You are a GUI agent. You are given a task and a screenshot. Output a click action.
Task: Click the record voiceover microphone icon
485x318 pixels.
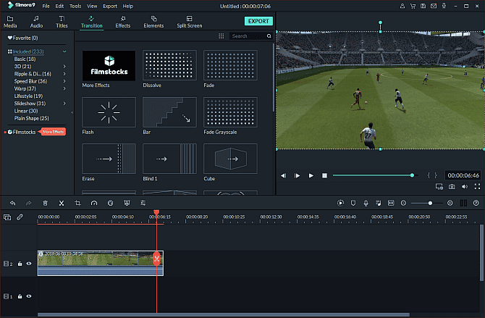coord(366,204)
